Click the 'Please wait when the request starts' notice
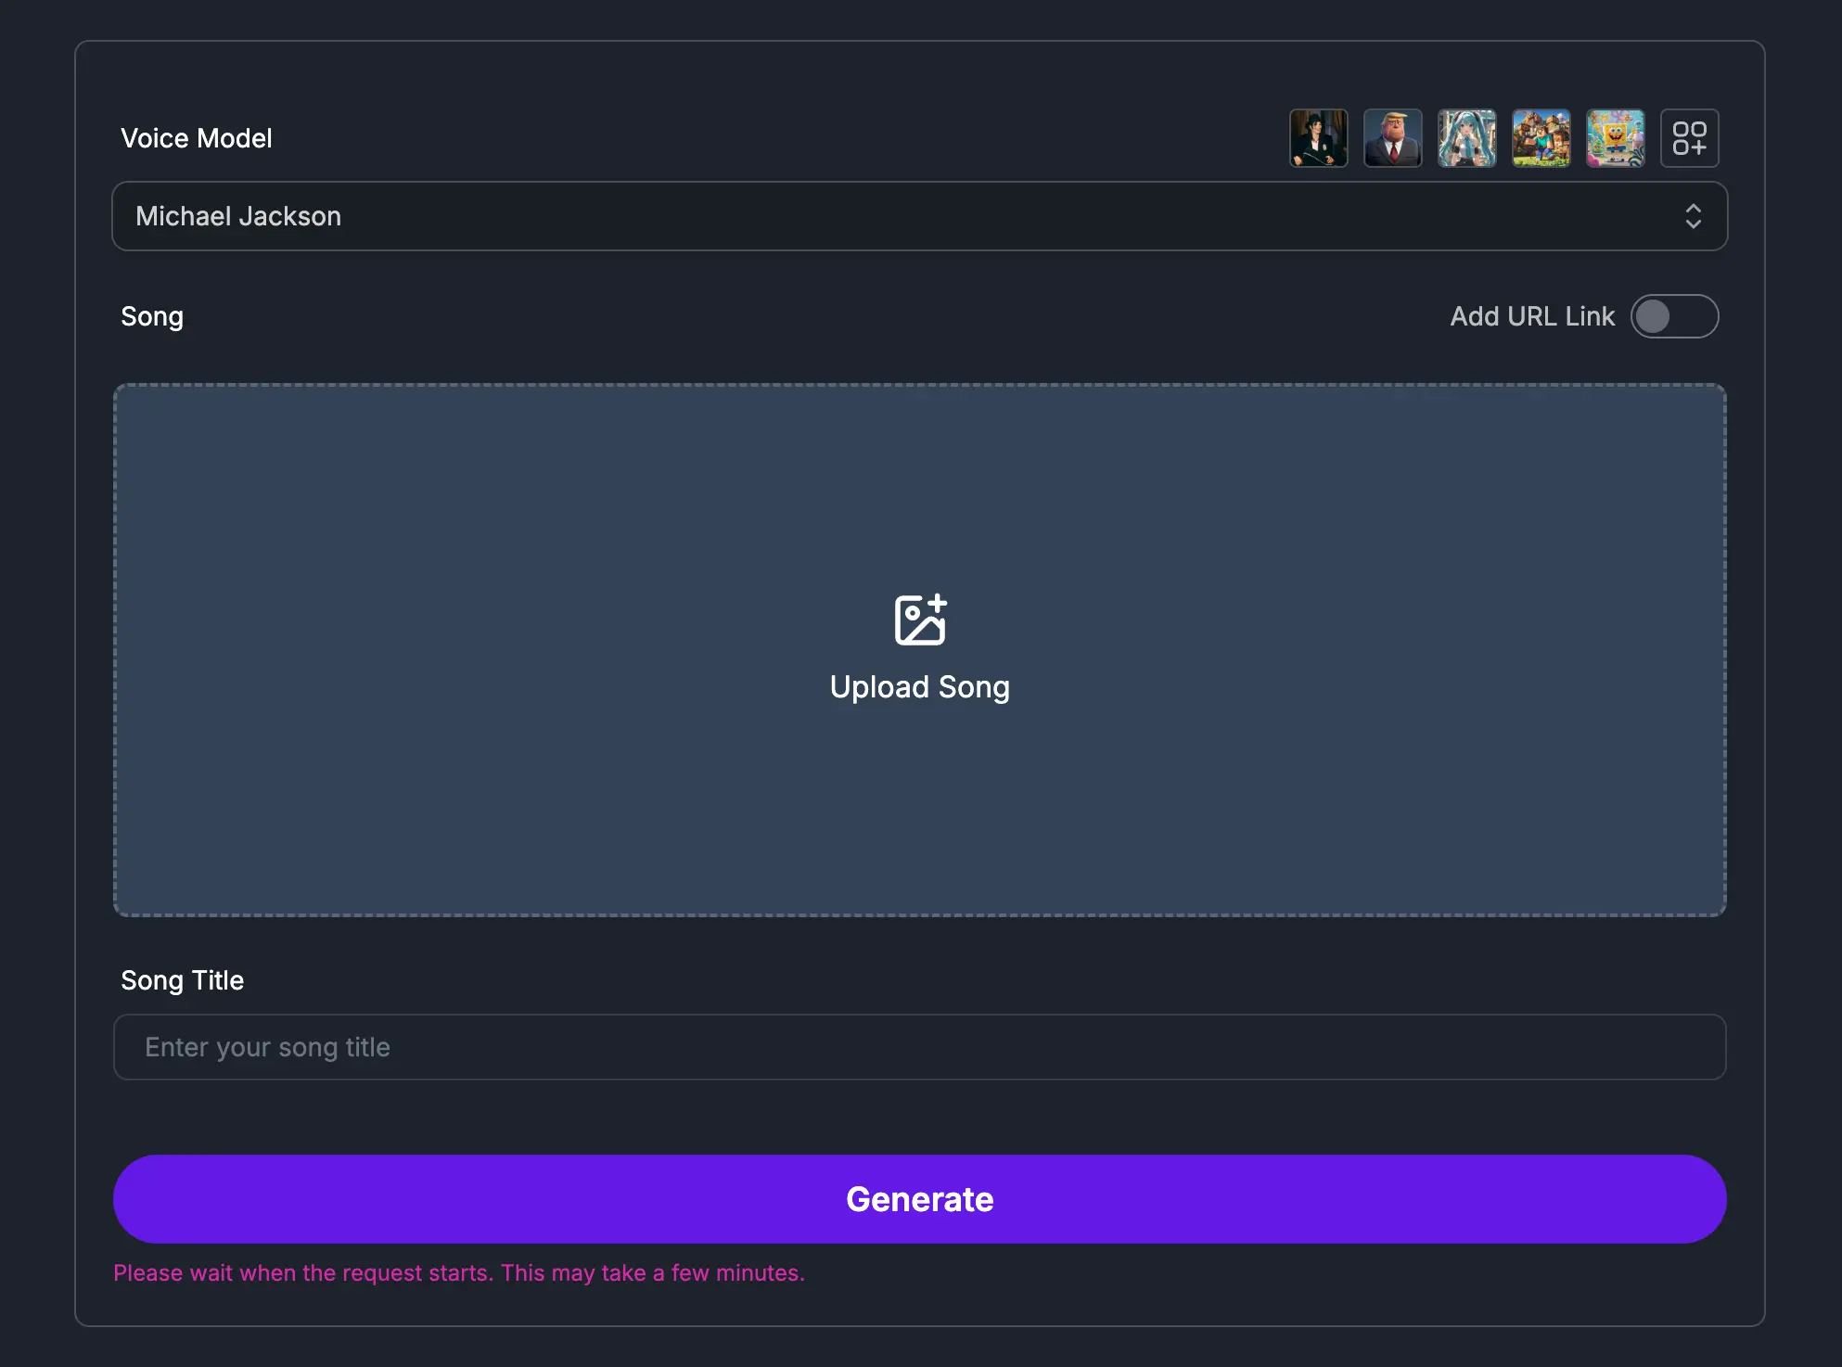1842x1367 pixels. click(459, 1272)
